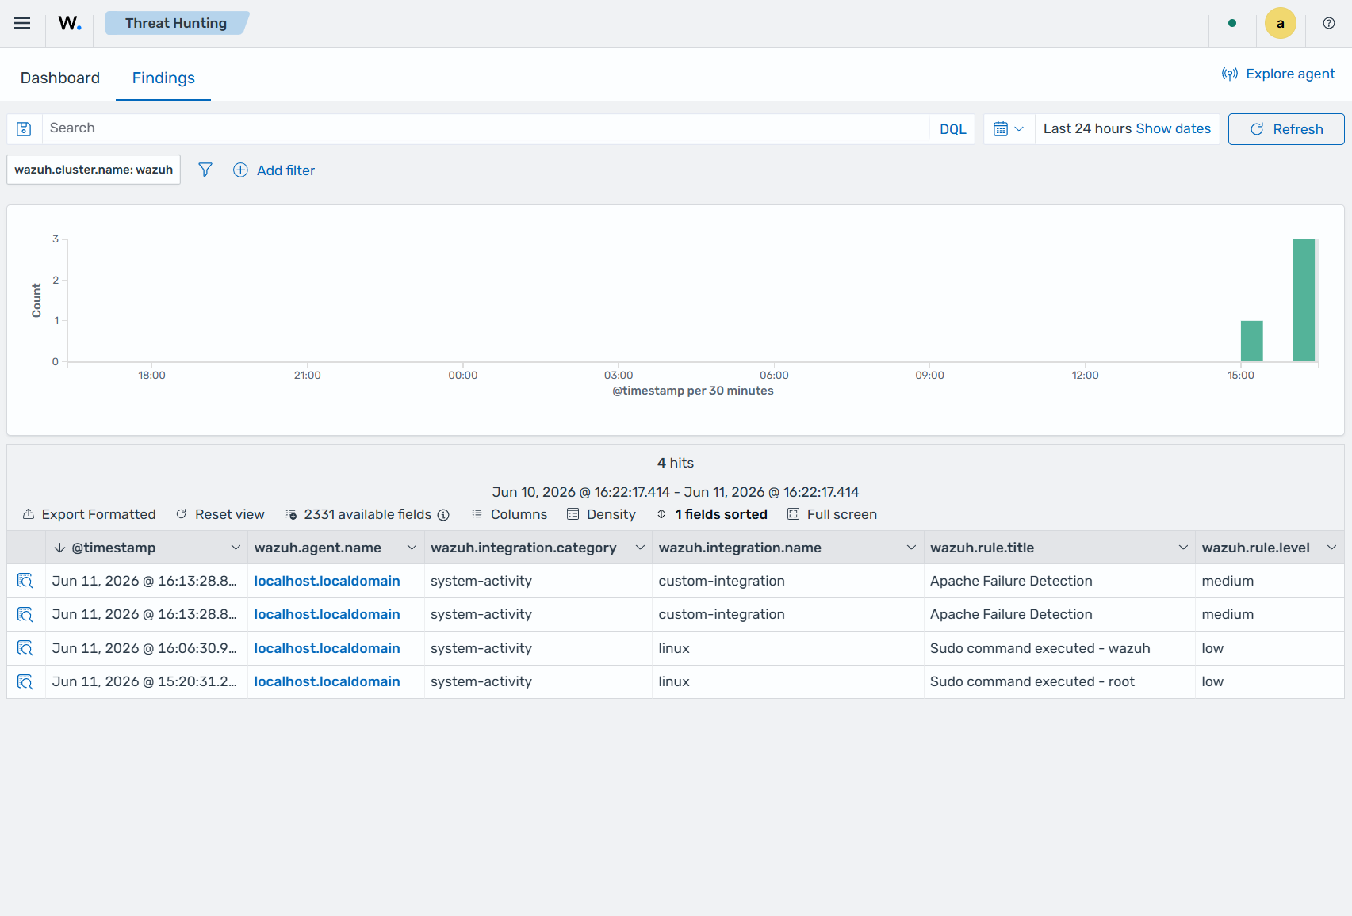Click the Wazuh W. logo

(x=70, y=23)
